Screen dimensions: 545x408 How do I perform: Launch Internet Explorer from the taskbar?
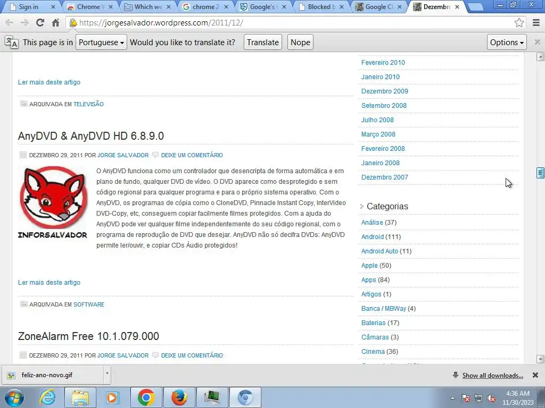pyautogui.click(x=47, y=397)
